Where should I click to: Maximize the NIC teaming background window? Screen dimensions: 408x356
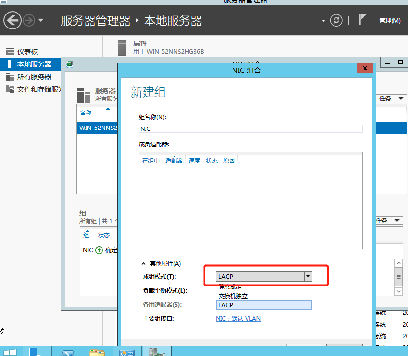401,63
